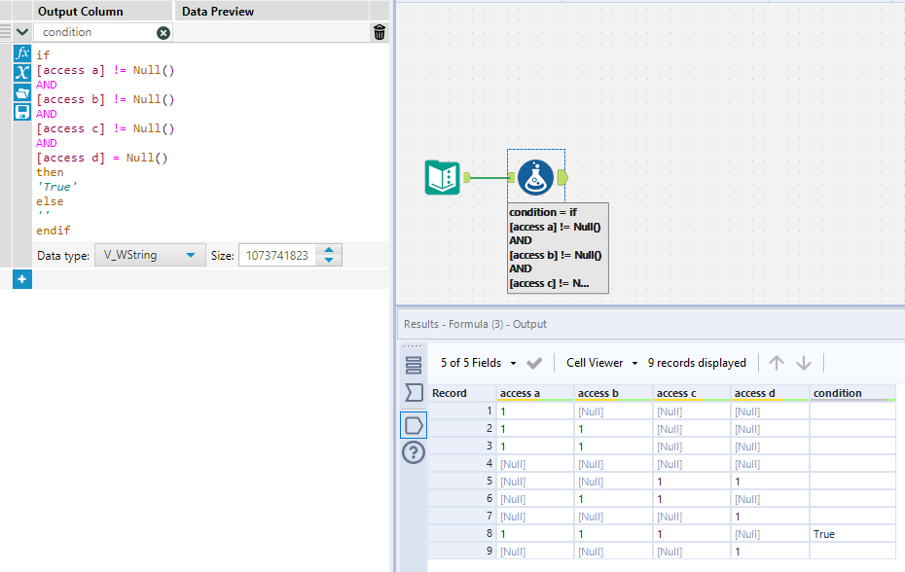
Task: Select the Formula tool on the canvas
Action: [535, 178]
